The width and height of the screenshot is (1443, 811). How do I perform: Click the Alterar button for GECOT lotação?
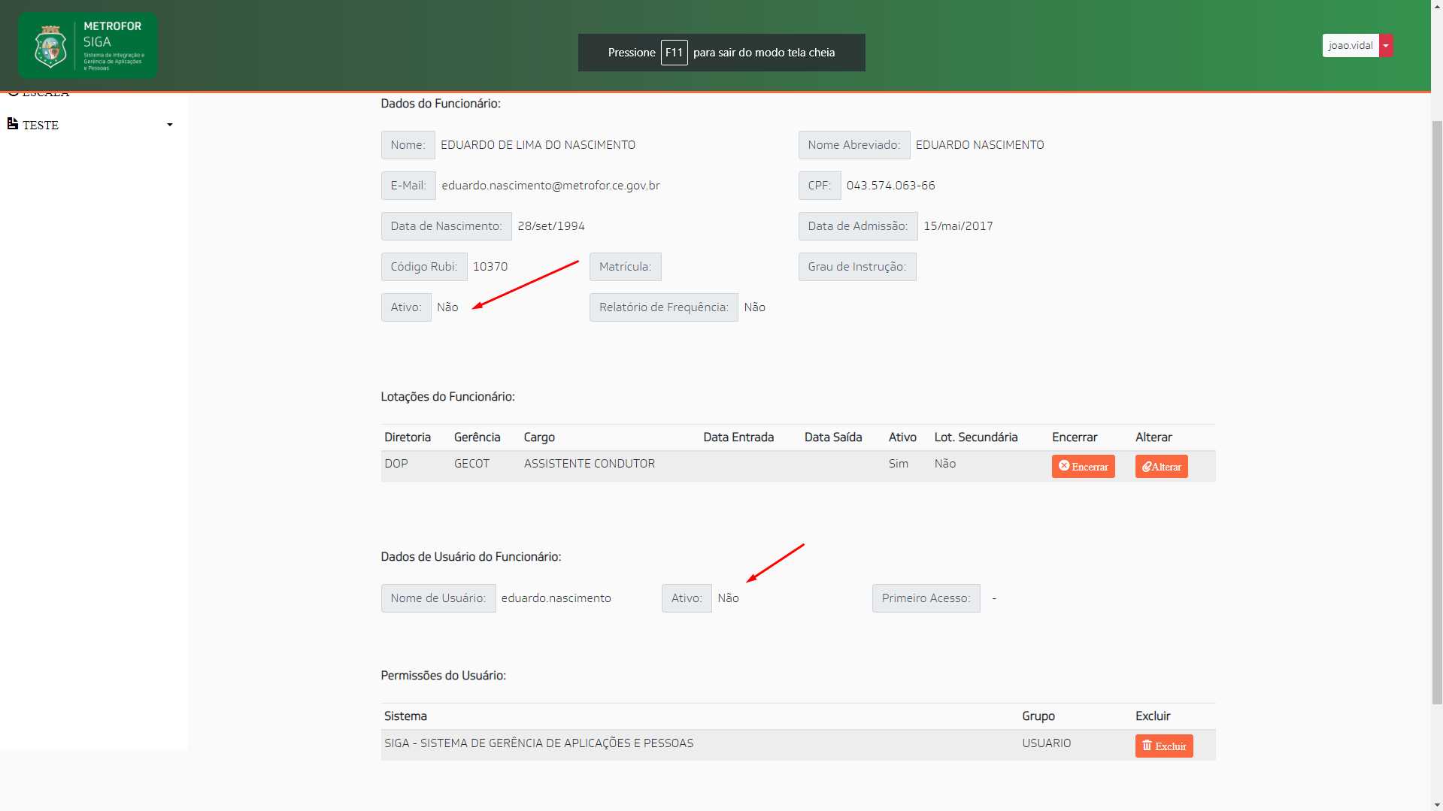1161,467
